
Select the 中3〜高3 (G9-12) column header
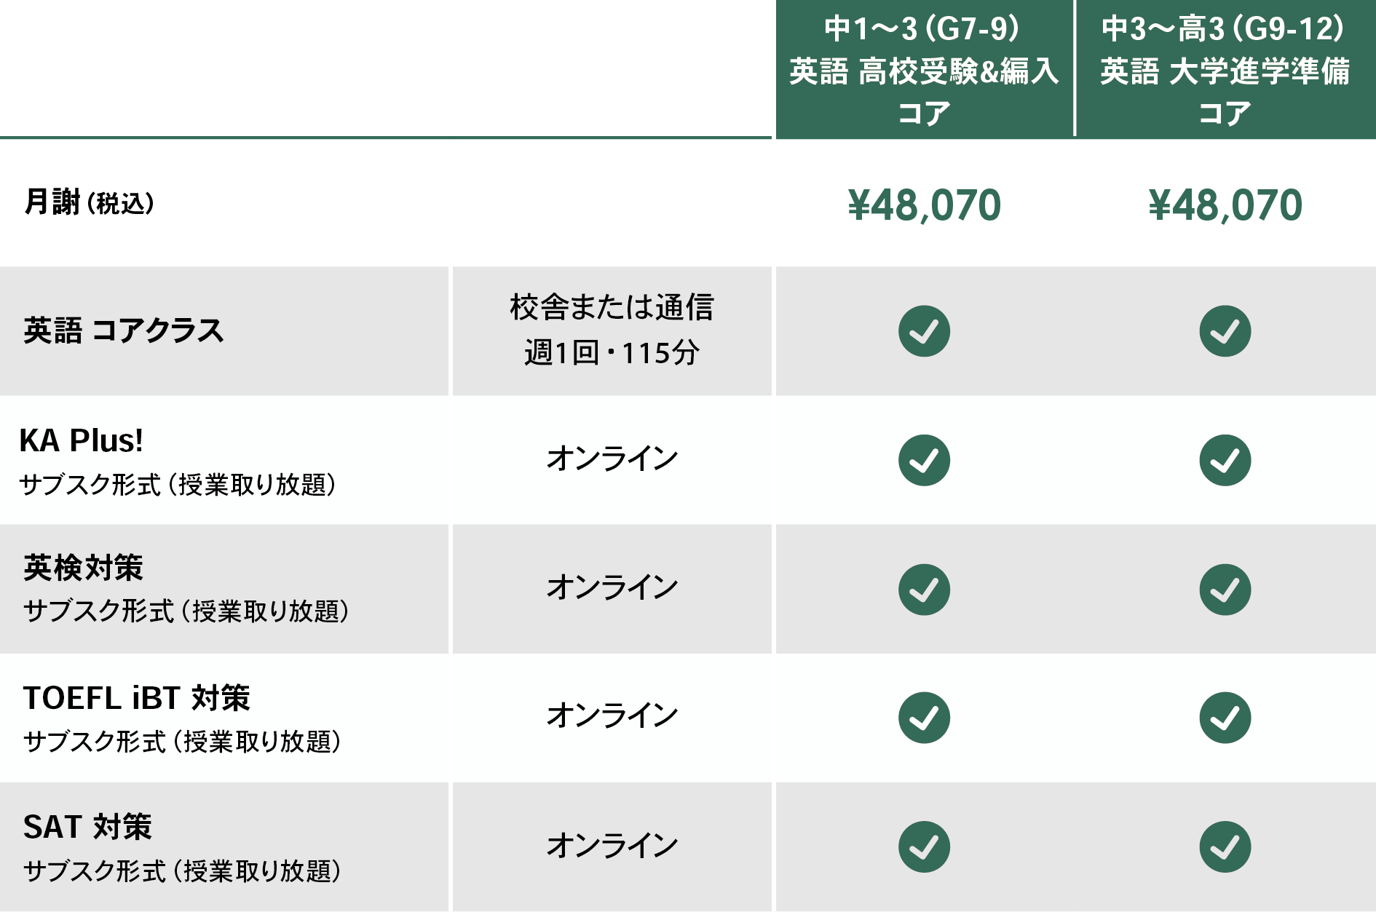(1225, 70)
